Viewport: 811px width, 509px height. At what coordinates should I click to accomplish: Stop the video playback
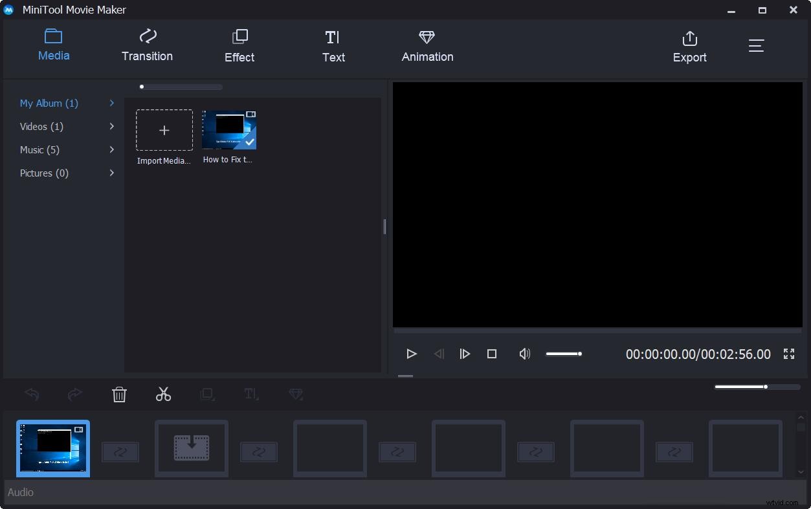point(491,354)
